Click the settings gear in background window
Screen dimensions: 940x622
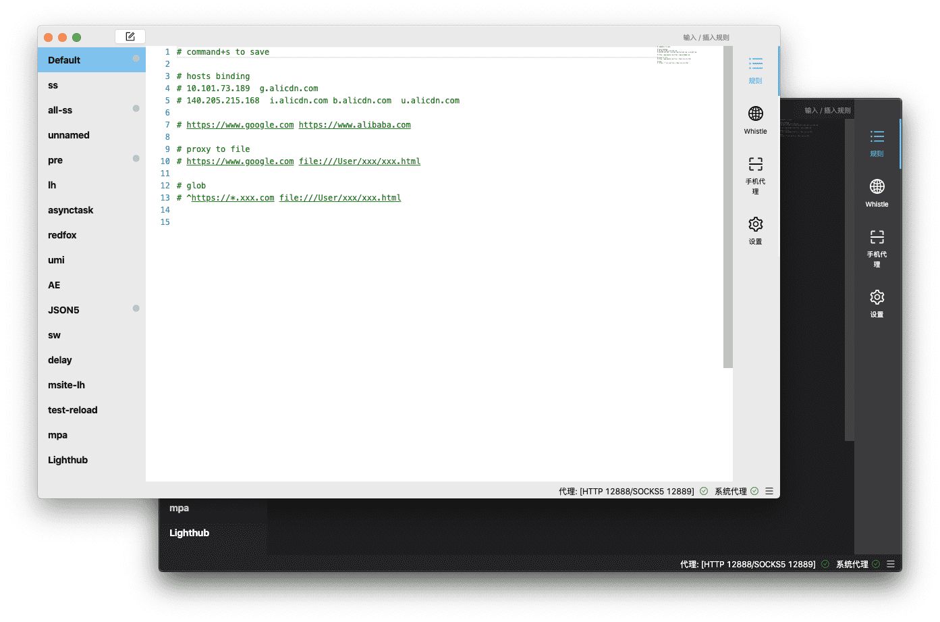[x=877, y=297]
